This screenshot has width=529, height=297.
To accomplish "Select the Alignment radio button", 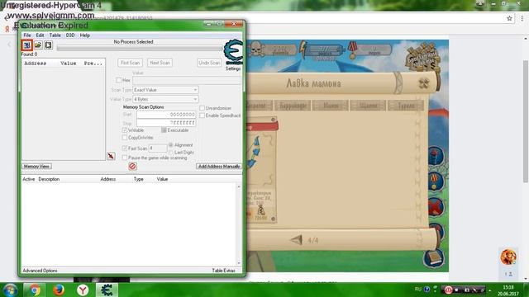I will (x=171, y=145).
